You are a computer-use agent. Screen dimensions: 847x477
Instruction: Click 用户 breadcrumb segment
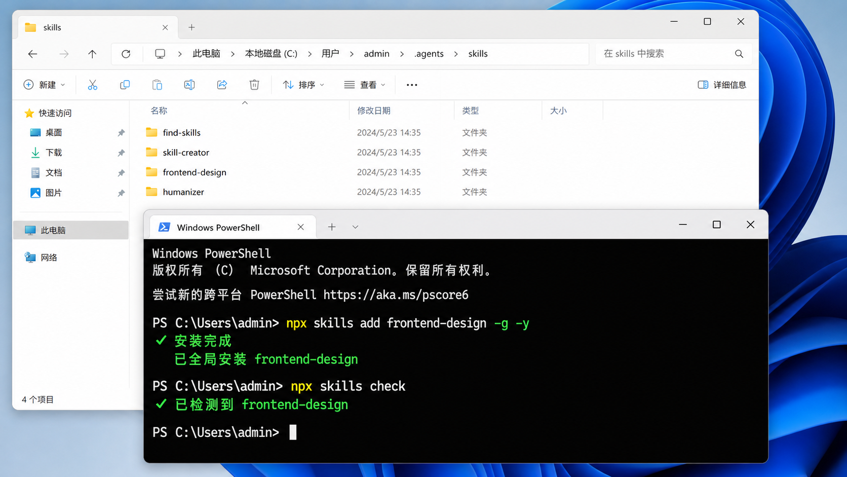coord(330,54)
